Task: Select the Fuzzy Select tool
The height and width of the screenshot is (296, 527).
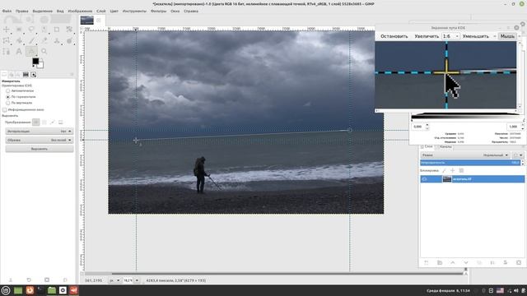Action: pos(44,30)
